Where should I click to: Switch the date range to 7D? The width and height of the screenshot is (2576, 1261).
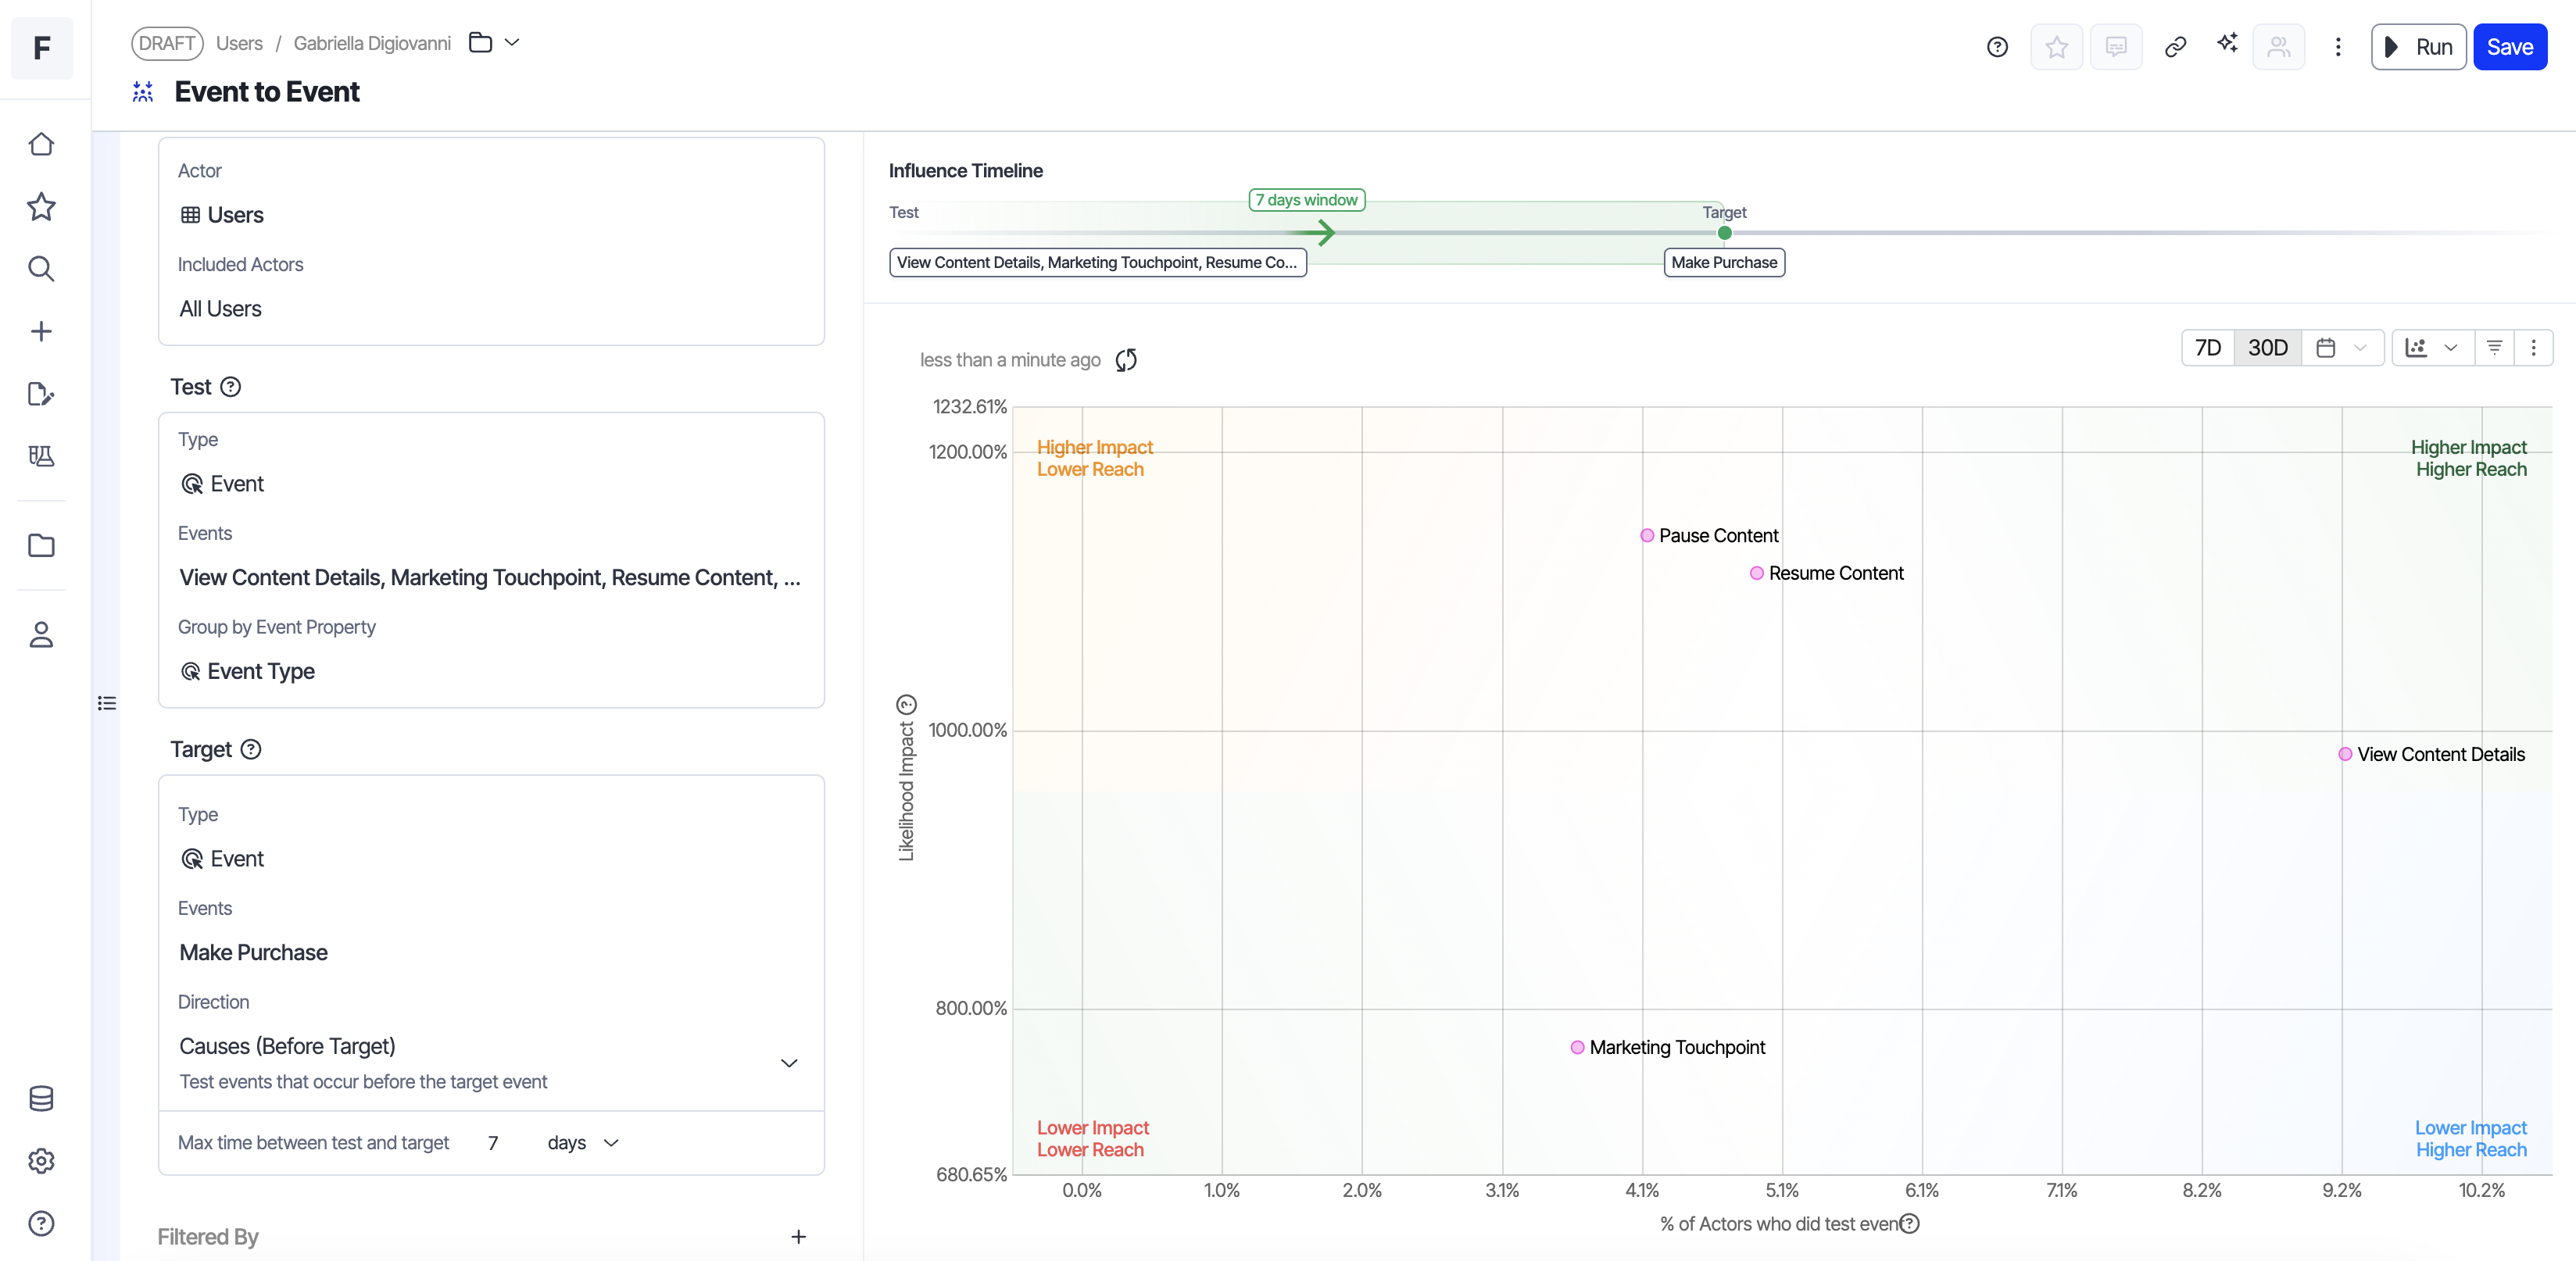point(2207,348)
